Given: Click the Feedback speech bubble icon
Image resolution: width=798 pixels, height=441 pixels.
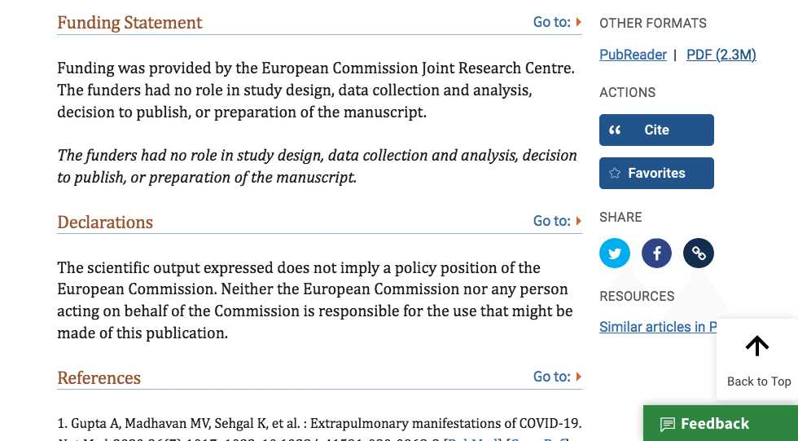Looking at the screenshot, I should [667, 424].
